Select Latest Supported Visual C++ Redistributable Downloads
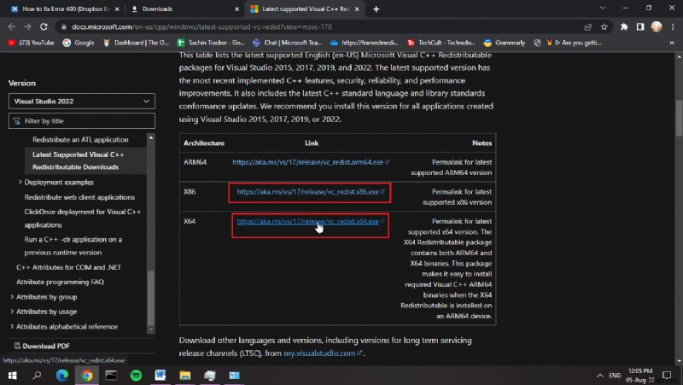Viewport: 683px width, 385px height. [x=79, y=160]
